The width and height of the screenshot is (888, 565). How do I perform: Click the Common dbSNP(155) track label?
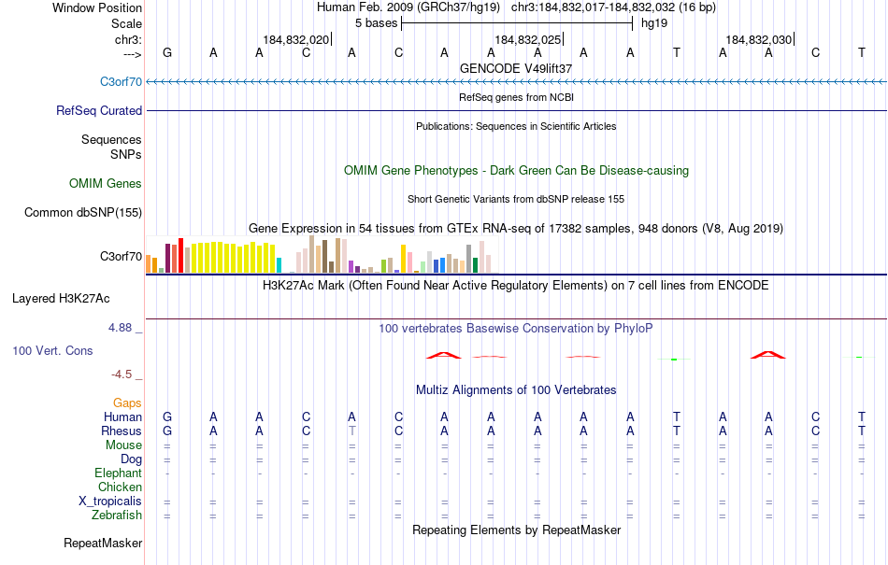82,212
